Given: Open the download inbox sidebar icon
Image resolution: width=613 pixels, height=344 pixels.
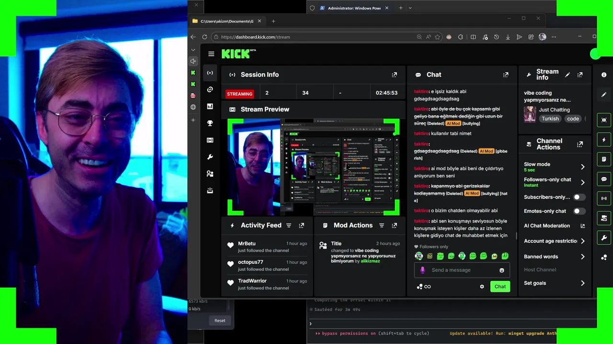Looking at the screenshot, I should [210, 191].
